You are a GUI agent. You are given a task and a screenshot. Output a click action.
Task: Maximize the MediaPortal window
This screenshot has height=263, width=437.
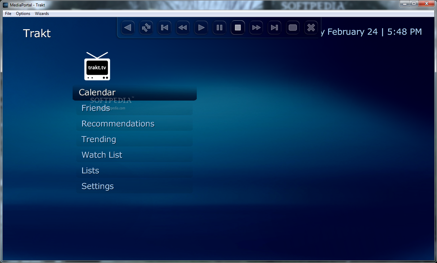coord(414,3)
